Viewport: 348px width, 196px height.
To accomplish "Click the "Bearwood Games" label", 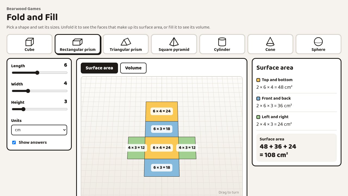I will [x=24, y=9].
